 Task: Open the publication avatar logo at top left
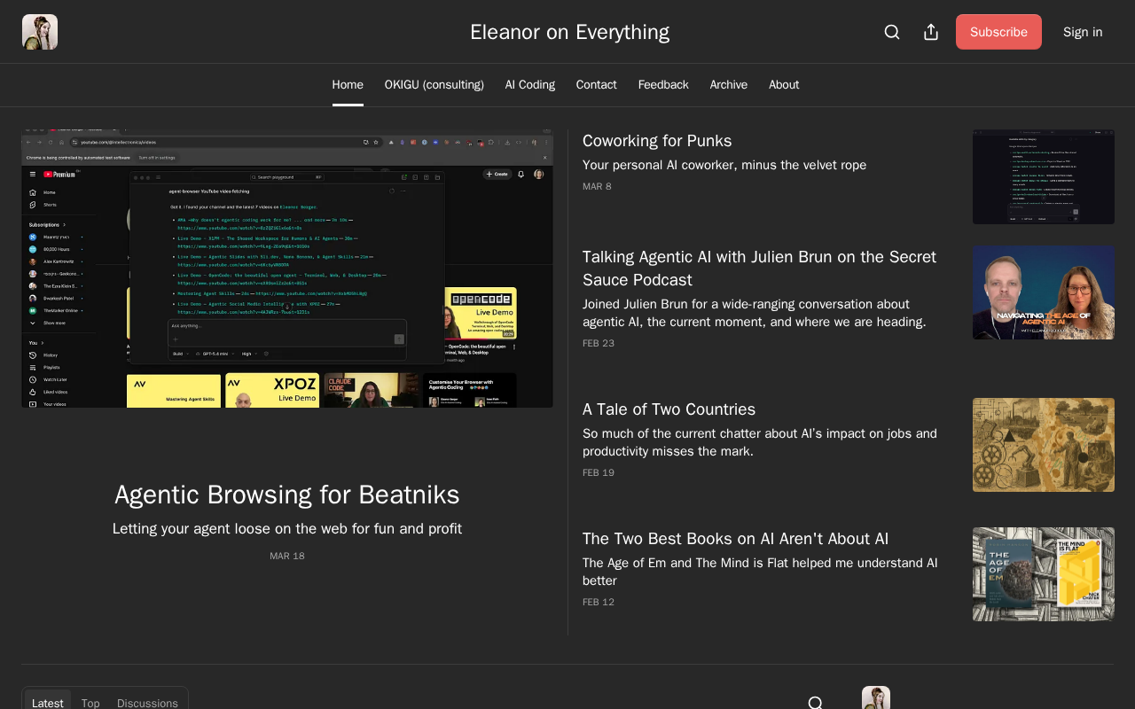pos(40,32)
